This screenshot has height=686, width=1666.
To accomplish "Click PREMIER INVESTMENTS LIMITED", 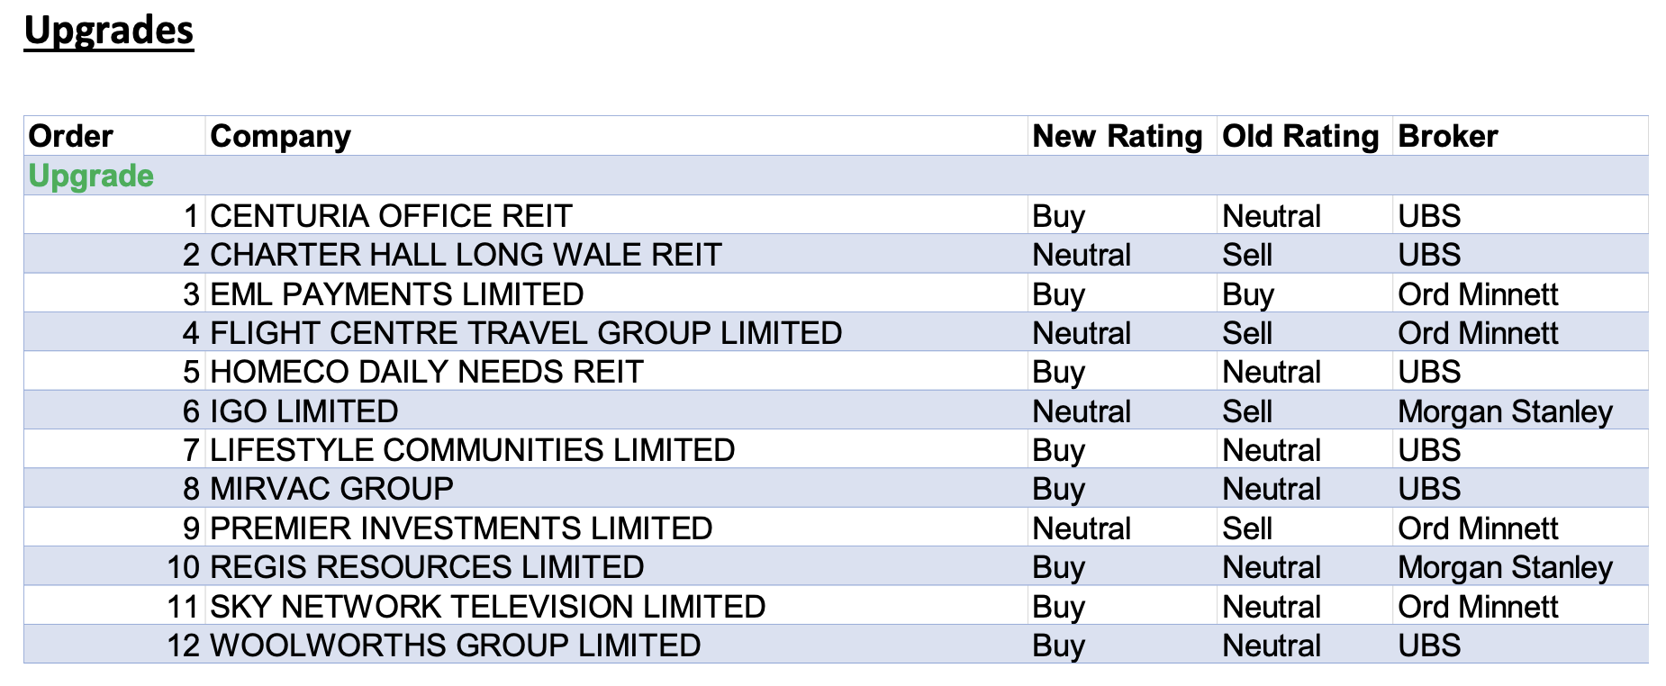I will pos(461,528).
